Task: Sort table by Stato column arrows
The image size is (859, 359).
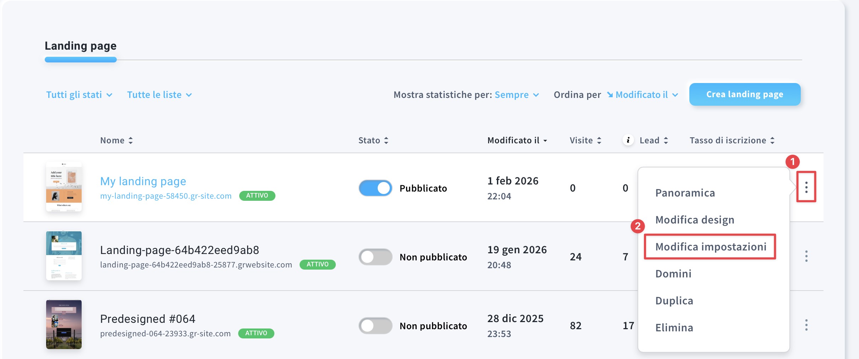Action: [x=386, y=140]
